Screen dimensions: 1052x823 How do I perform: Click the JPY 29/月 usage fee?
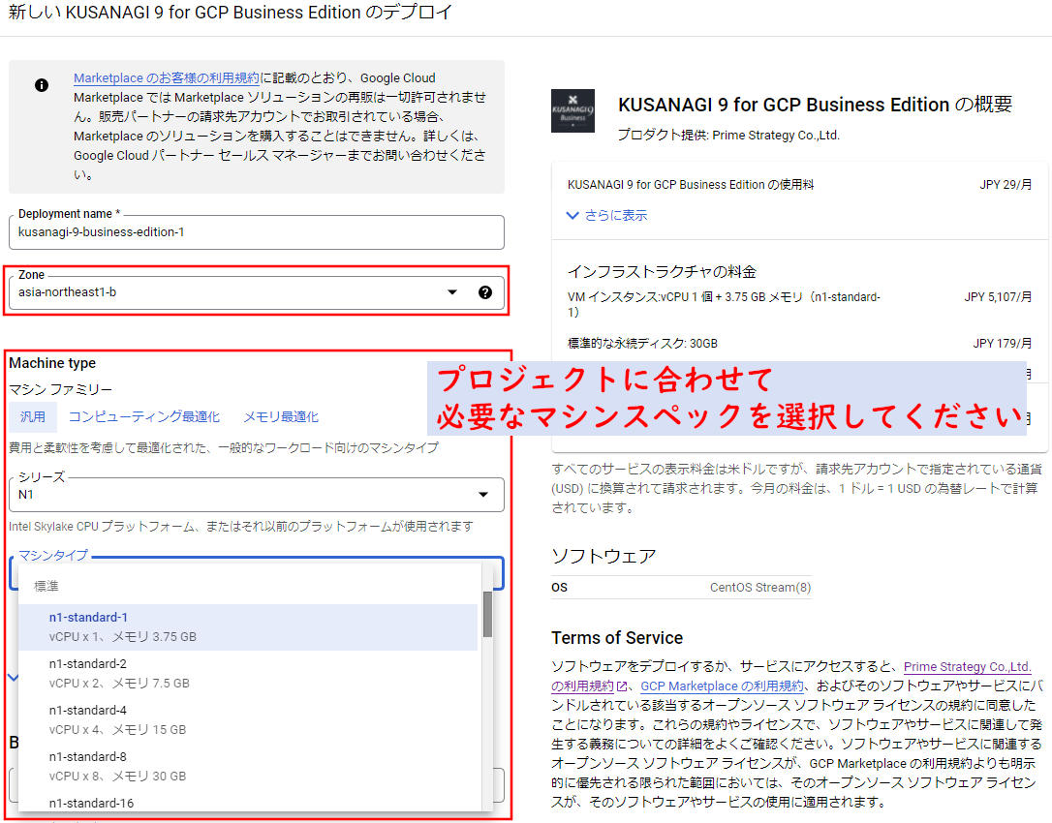coord(1006,185)
